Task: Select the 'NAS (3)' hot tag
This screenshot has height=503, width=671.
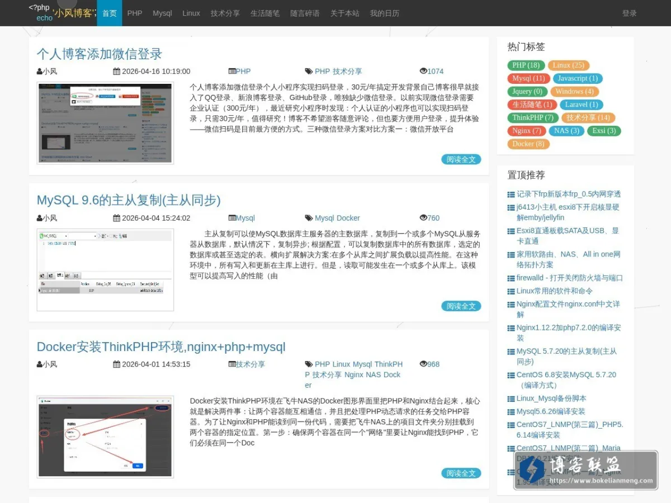Action: (x=566, y=131)
